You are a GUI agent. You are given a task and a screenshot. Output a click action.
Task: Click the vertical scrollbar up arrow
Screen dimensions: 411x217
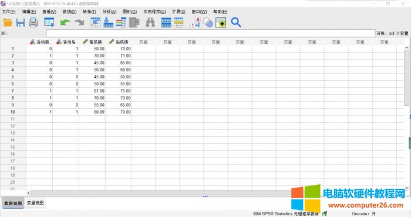(406, 48)
